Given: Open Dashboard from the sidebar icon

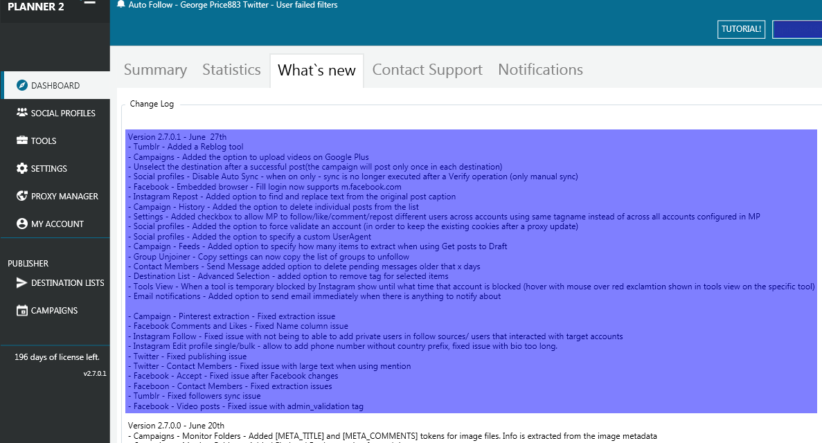Looking at the screenshot, I should 21,84.
